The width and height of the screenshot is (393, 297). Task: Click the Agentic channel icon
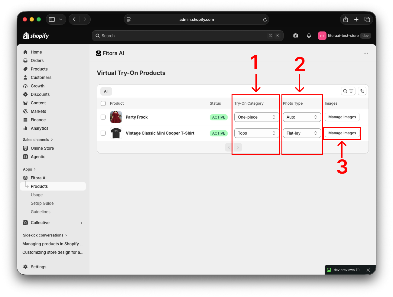25,157
